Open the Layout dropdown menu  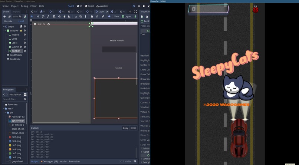point(126,17)
